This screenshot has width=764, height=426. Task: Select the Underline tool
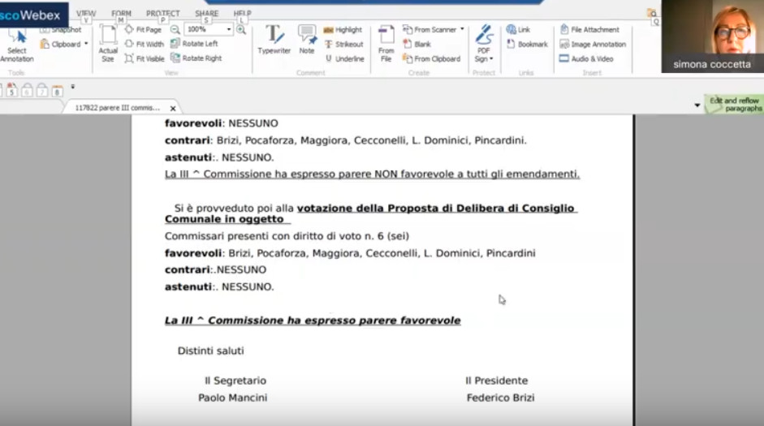344,59
